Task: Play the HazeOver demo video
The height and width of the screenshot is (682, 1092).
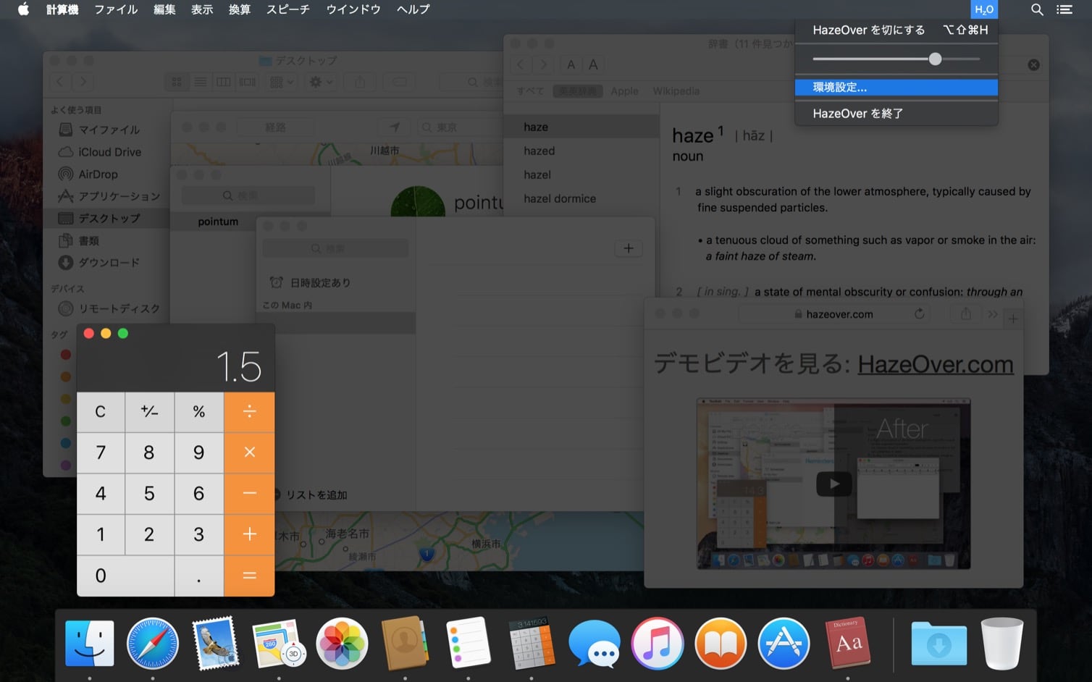Action: point(833,484)
